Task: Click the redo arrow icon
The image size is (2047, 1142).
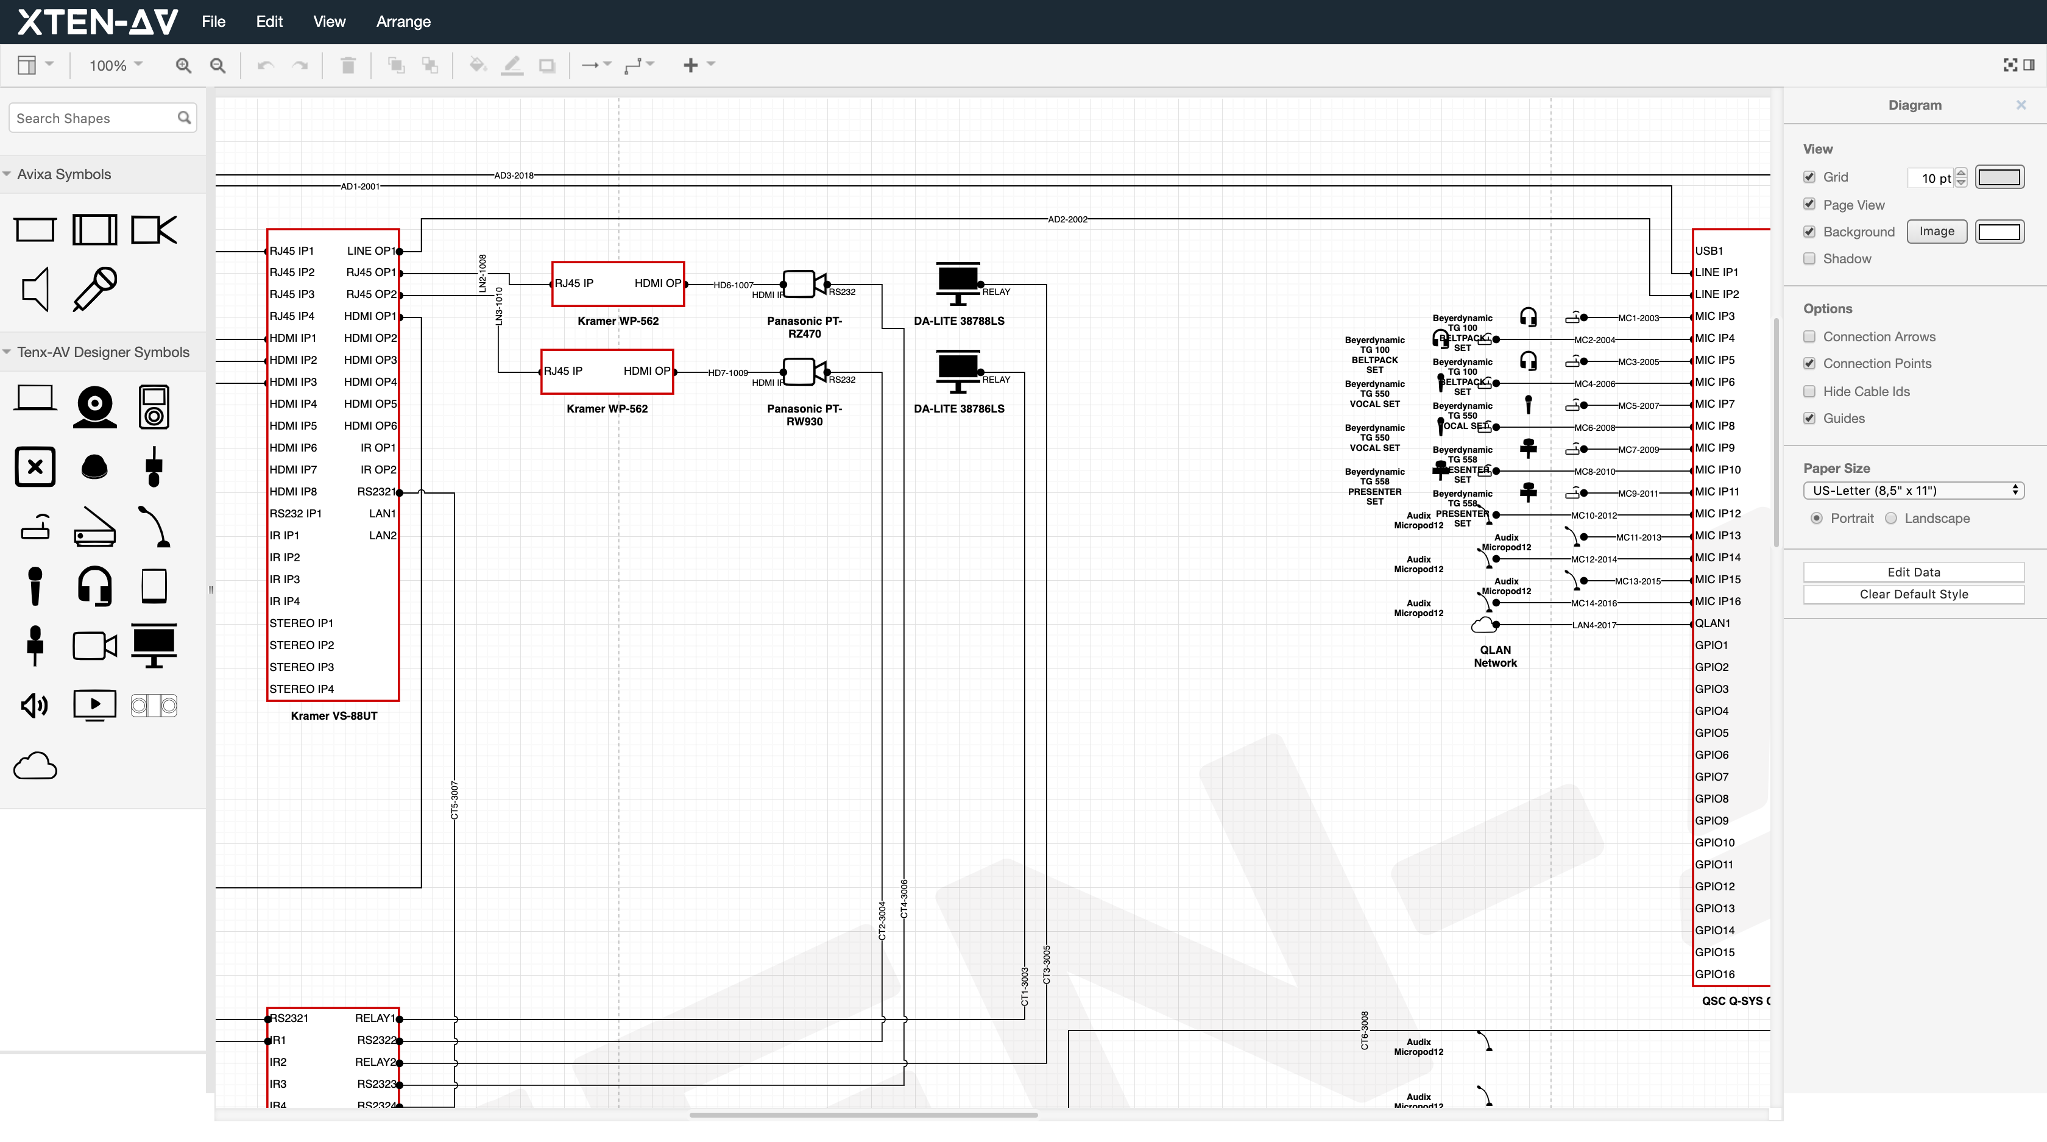Action: [x=300, y=65]
